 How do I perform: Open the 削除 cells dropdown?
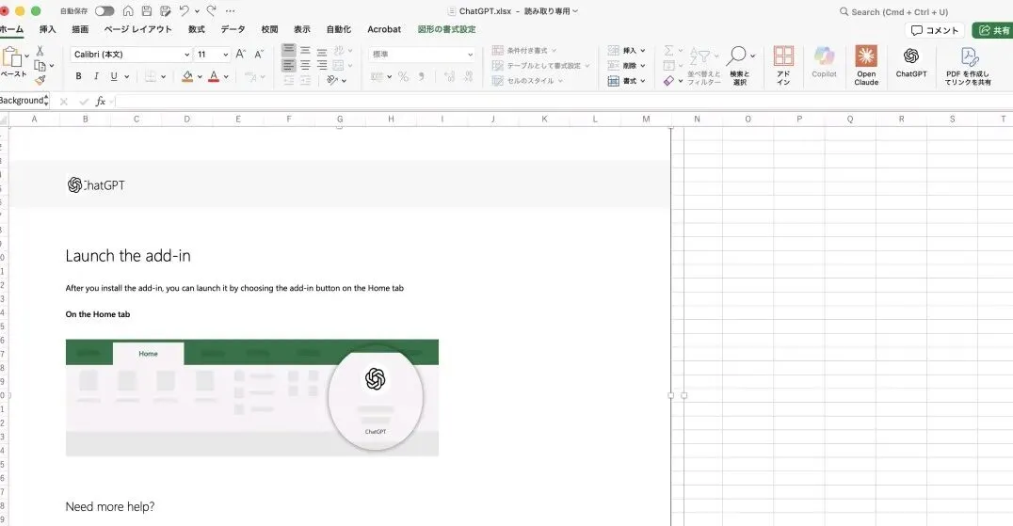[626, 65]
